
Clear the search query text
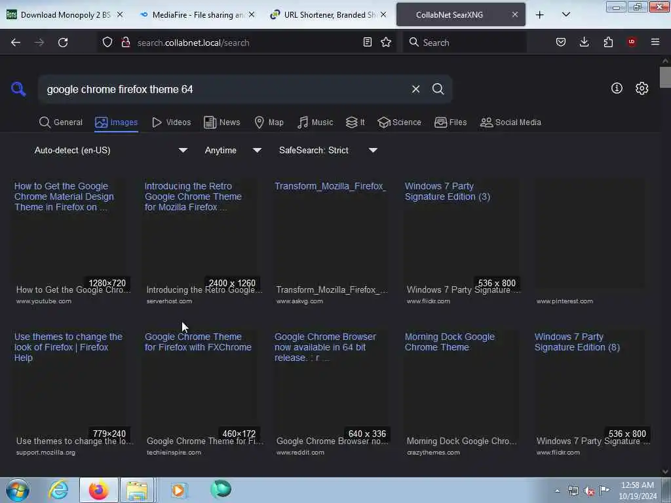[x=415, y=89]
